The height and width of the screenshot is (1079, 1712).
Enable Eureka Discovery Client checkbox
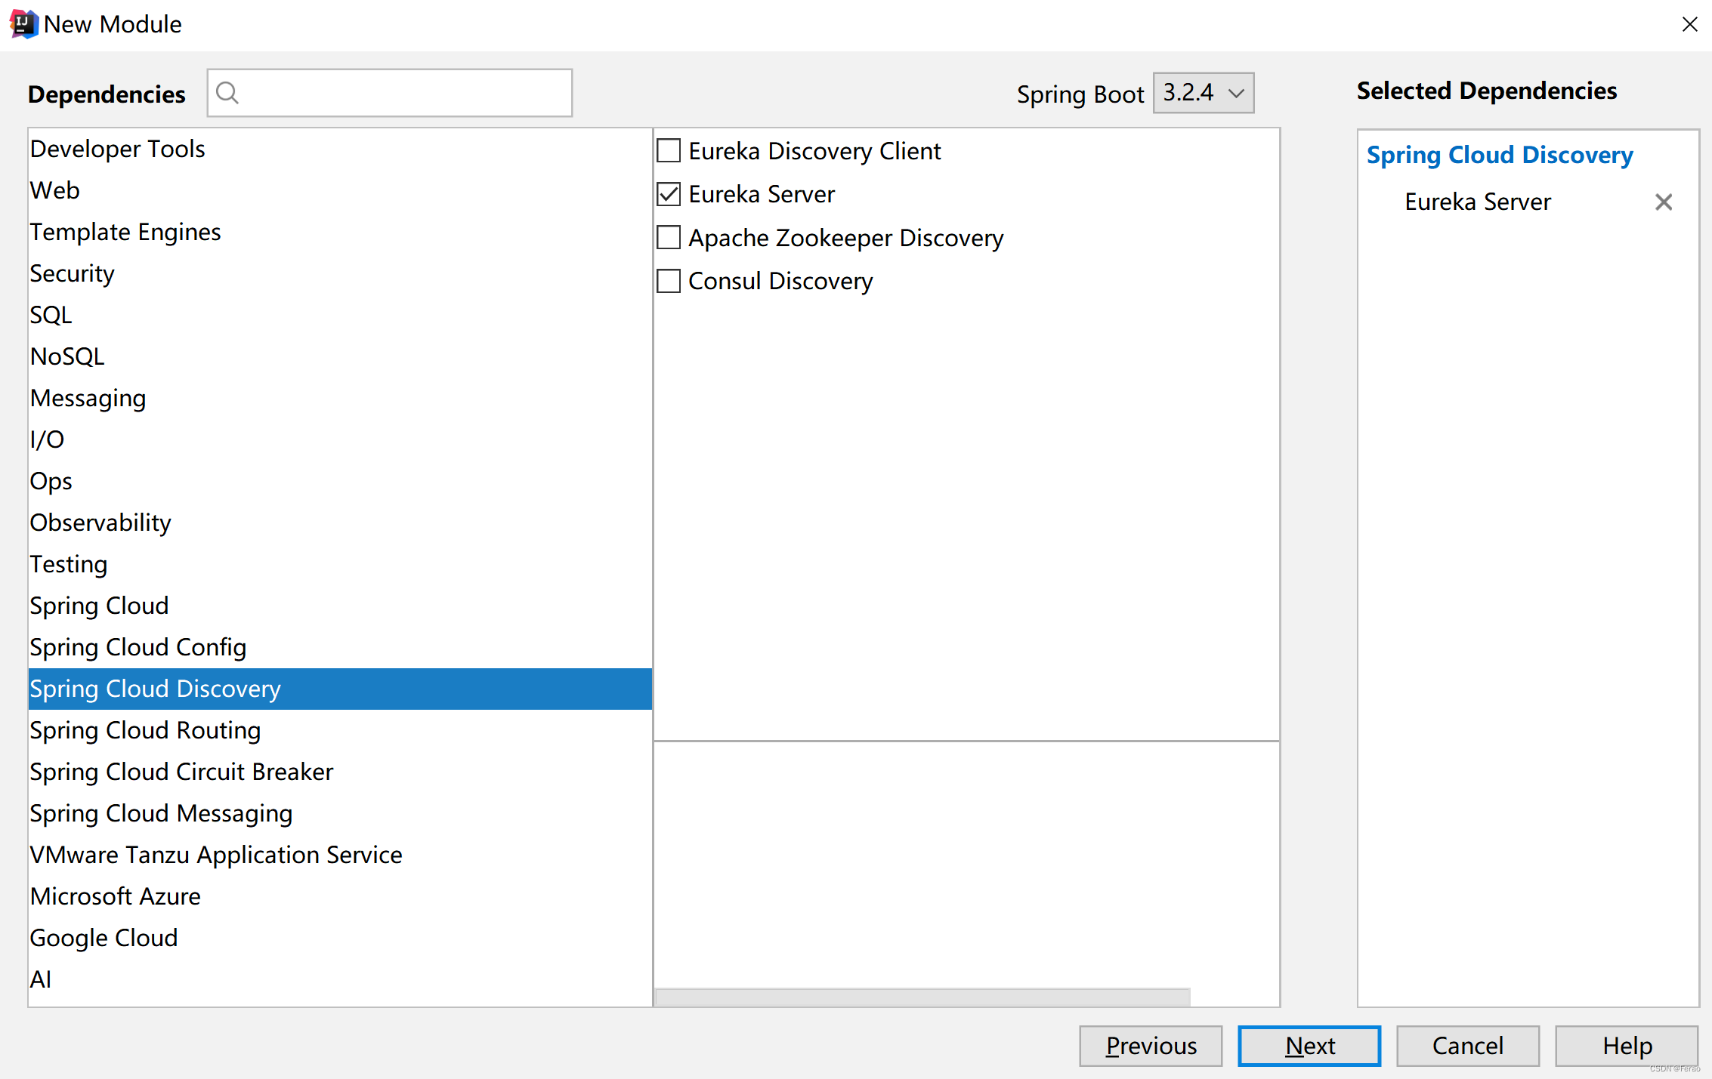(x=669, y=151)
